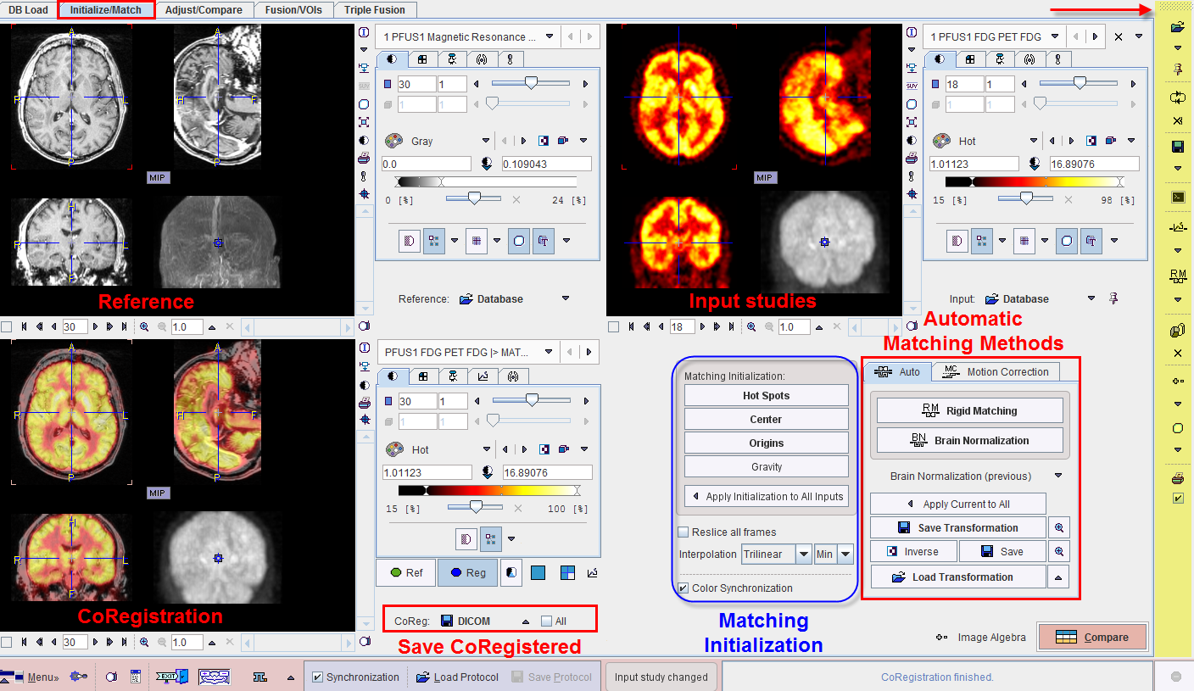Click the print icon in yellow sidebar
This screenshot has width=1194, height=691.
tap(1177, 479)
